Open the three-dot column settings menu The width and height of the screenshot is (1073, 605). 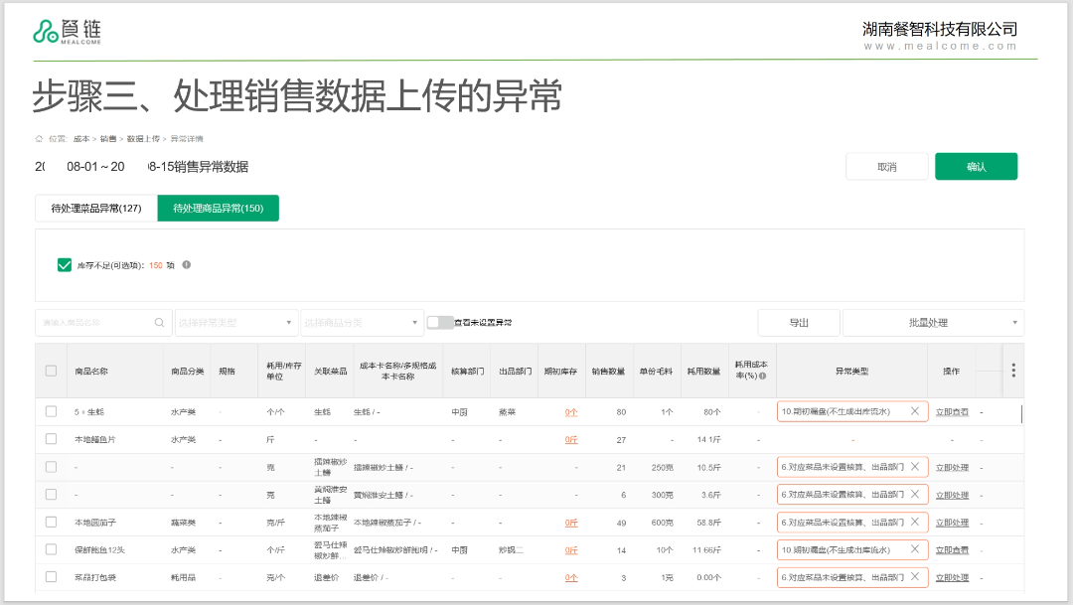point(1012,371)
